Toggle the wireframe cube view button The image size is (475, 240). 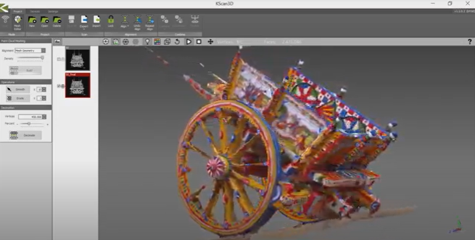(x=167, y=42)
